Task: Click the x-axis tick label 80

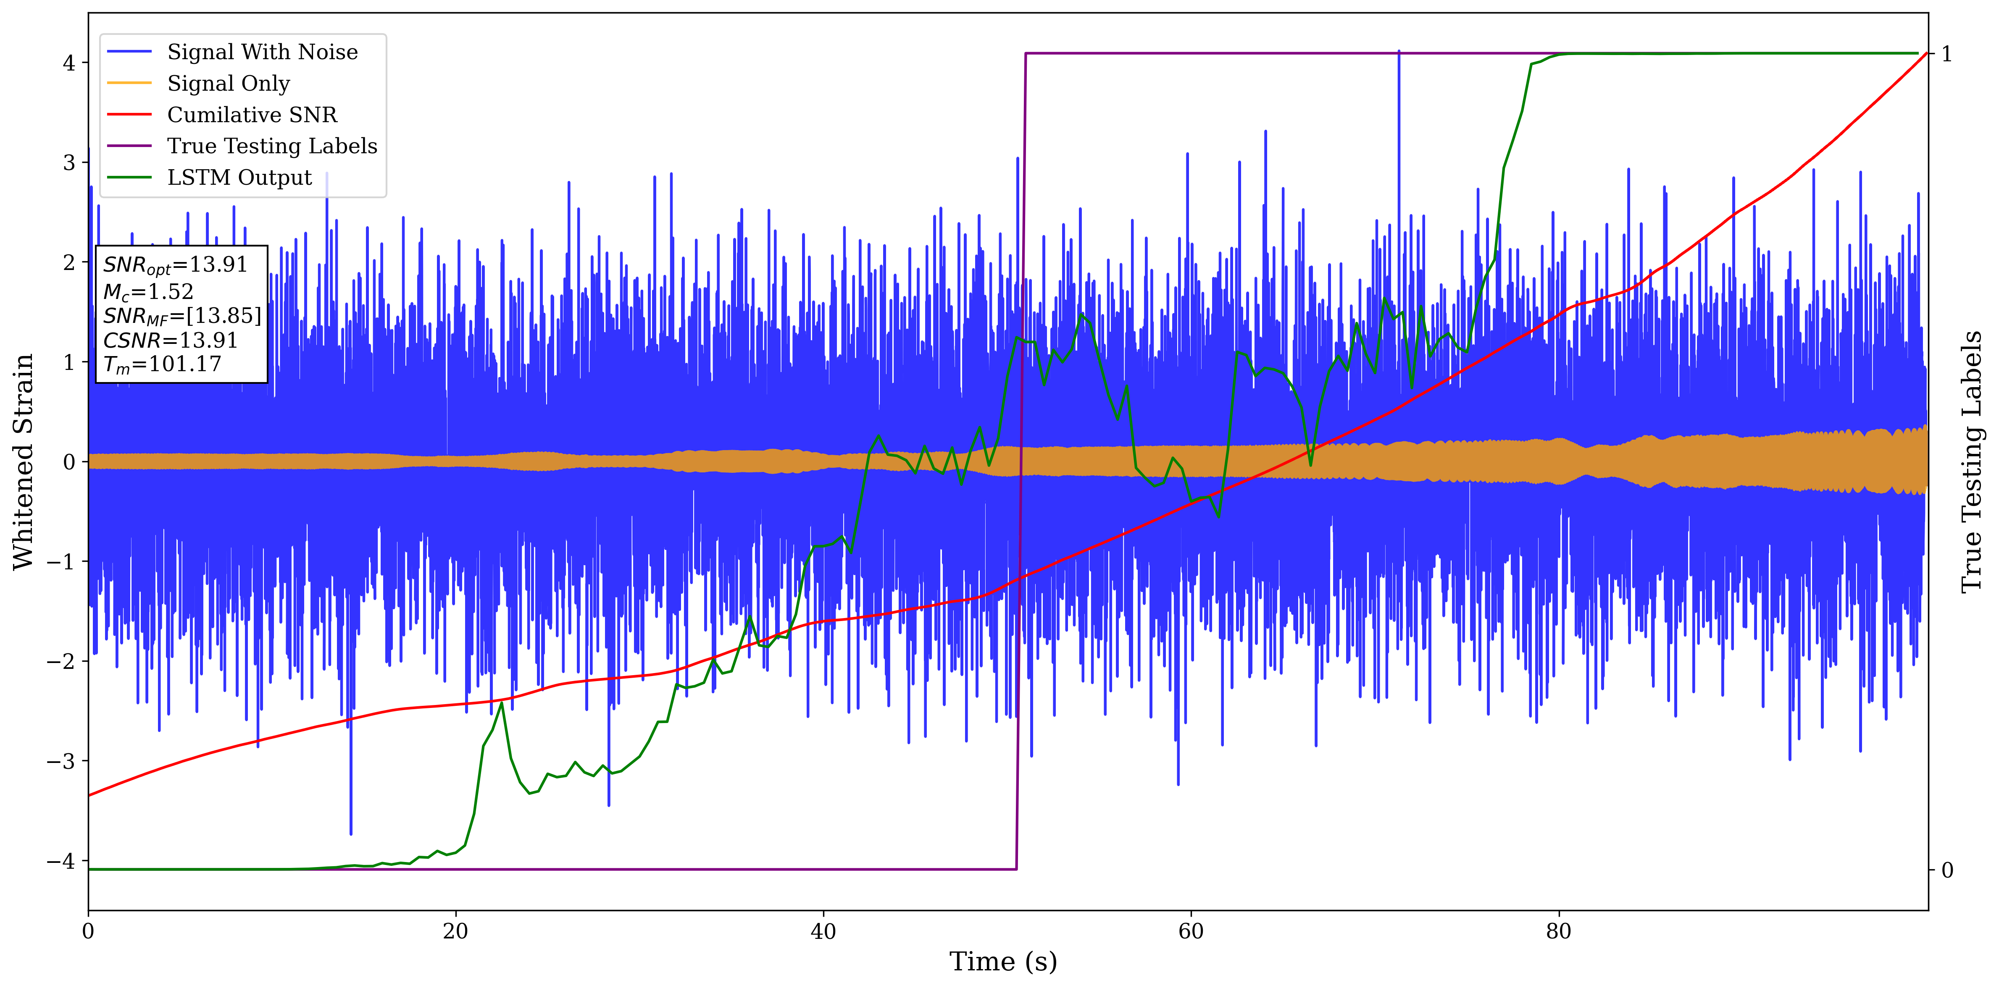Action: (x=1558, y=931)
